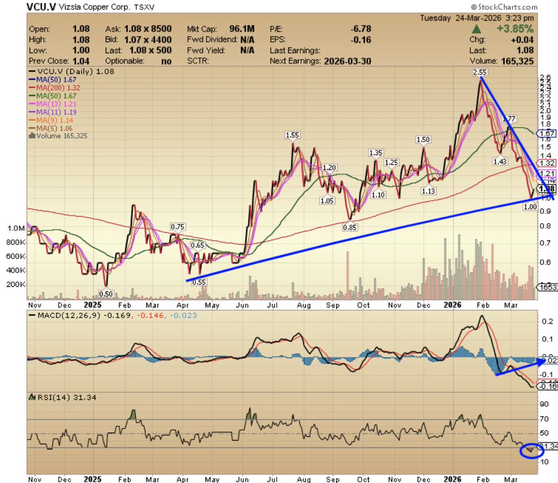558x483 pixels.
Task: Click the 1.13 price label
Action: point(428,191)
